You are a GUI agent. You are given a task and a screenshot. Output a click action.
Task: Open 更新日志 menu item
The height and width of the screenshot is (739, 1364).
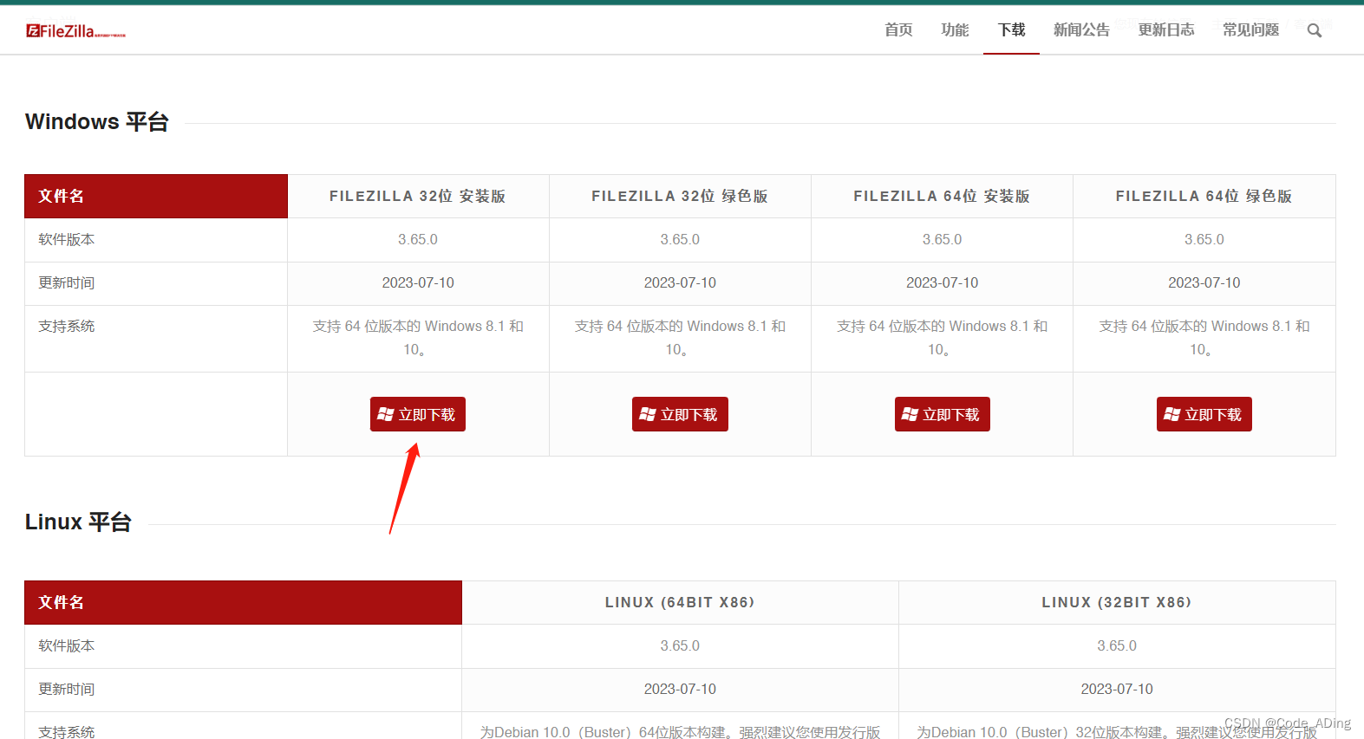click(x=1166, y=30)
